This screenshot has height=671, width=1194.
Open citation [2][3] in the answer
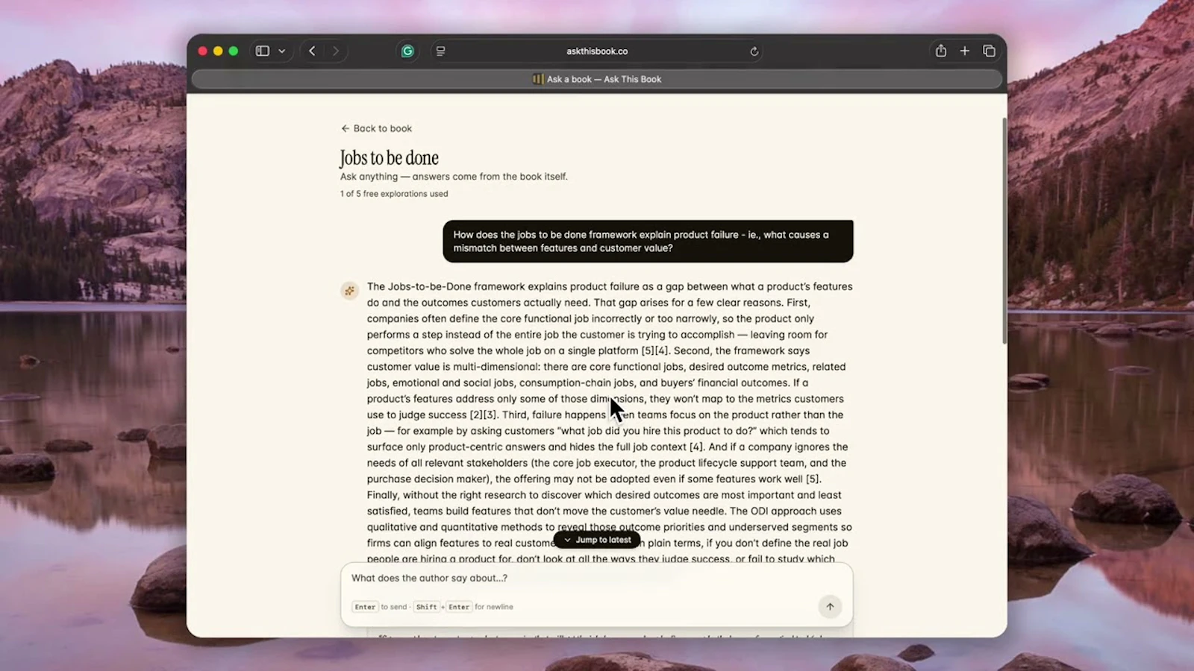(x=484, y=415)
